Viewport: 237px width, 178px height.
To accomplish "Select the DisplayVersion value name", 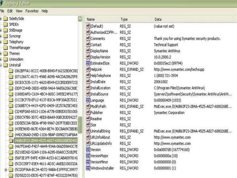I will pyautogui.click(x=101, y=57).
